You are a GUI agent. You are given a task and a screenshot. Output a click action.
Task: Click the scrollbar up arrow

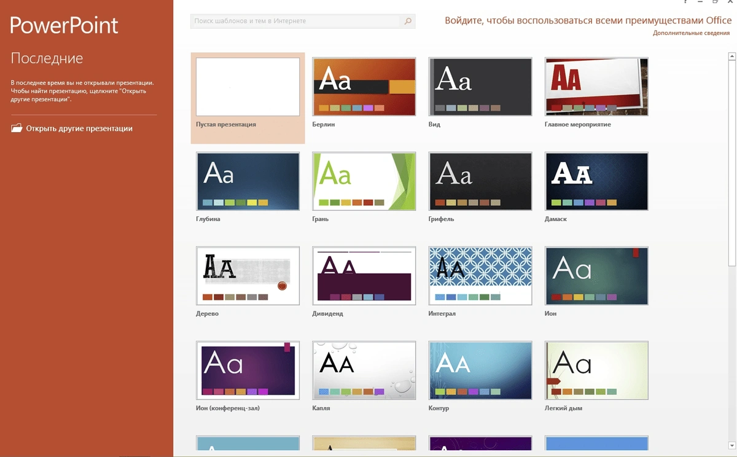coord(732,57)
